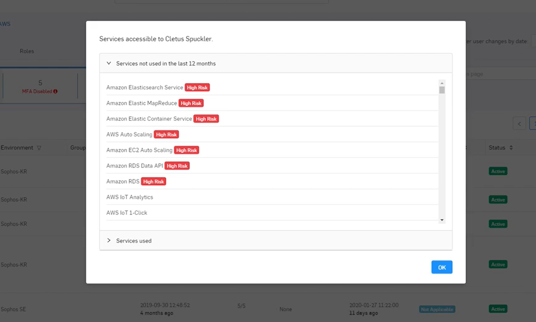Select the AWS breadcrumb link
This screenshot has width=536, height=322.
pos(5,24)
